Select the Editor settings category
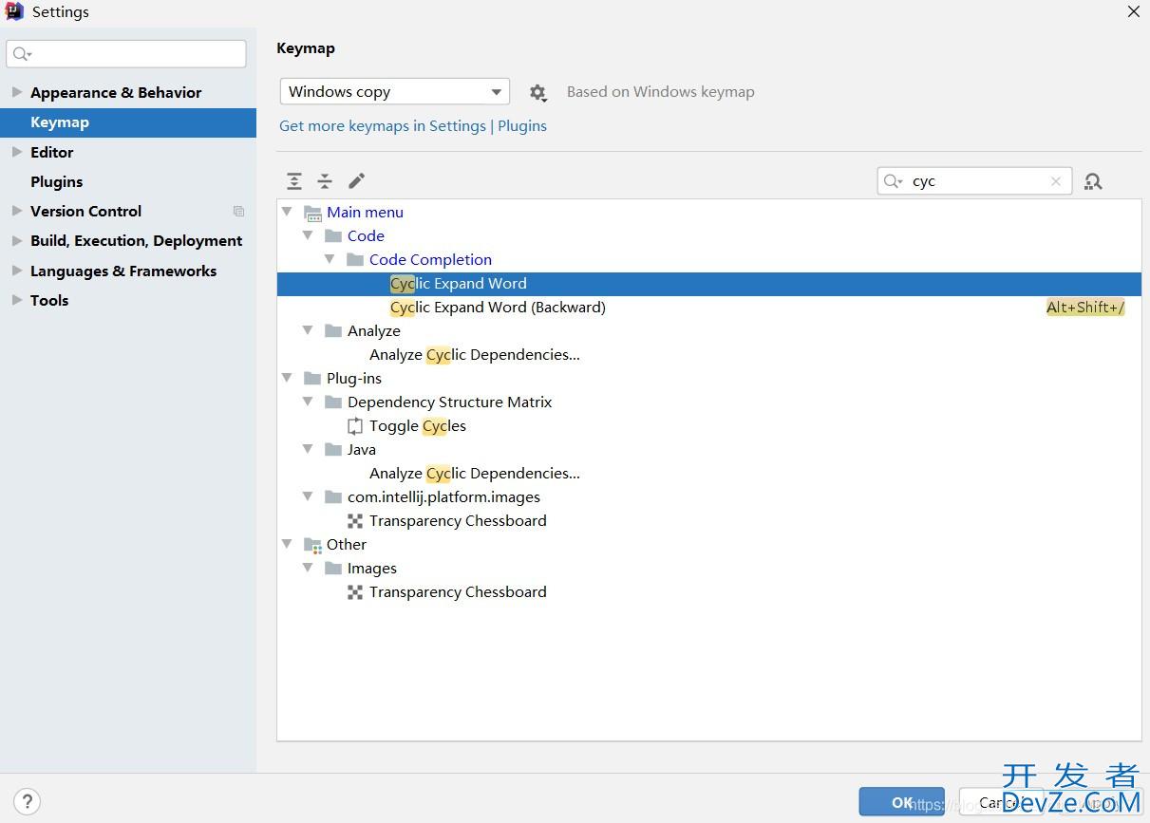Viewport: 1150px width, 823px height. tap(51, 152)
